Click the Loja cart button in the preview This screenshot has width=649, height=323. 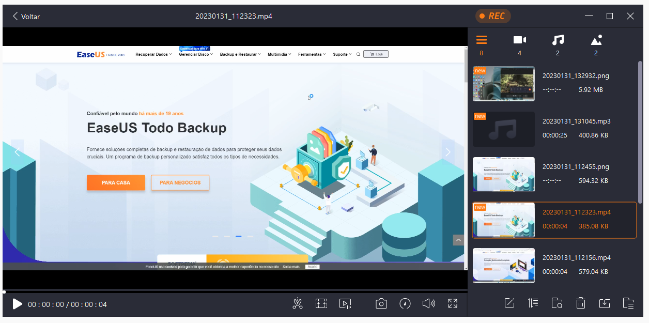(376, 54)
